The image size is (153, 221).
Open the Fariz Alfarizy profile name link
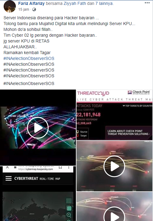(31, 3)
